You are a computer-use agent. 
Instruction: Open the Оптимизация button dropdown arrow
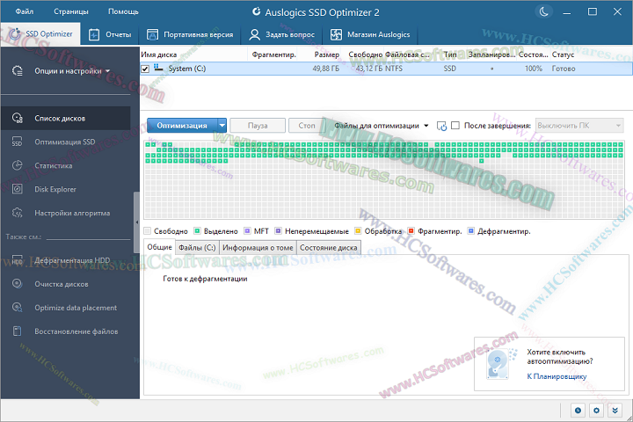click(222, 126)
